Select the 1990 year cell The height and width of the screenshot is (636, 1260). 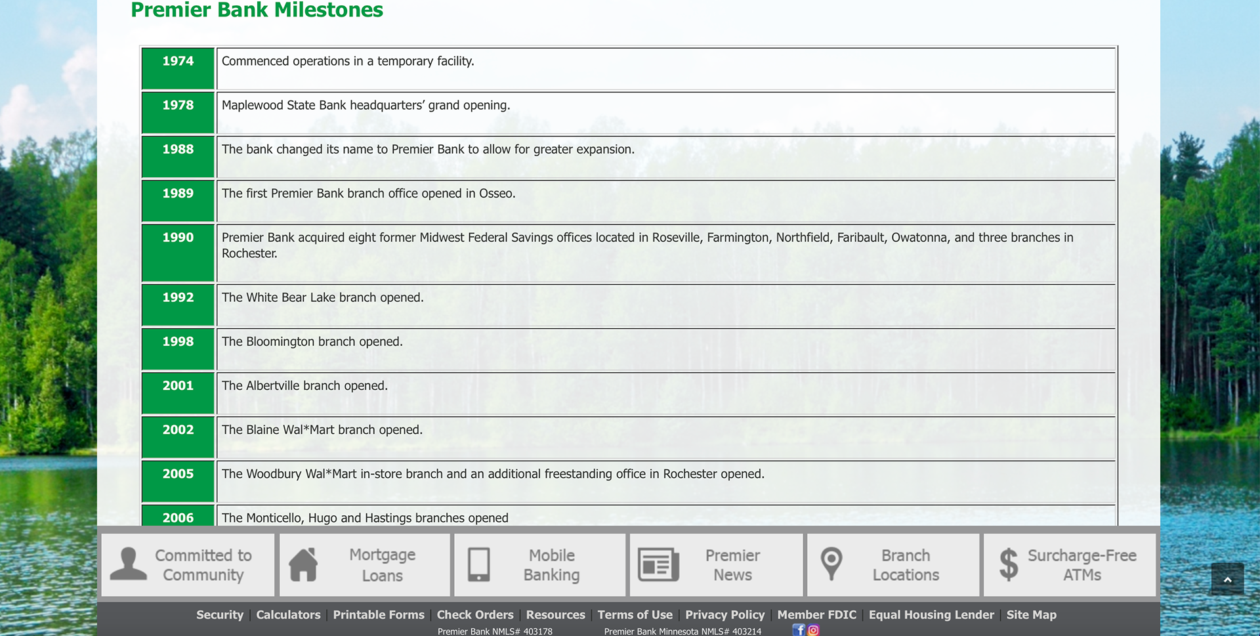(x=178, y=253)
